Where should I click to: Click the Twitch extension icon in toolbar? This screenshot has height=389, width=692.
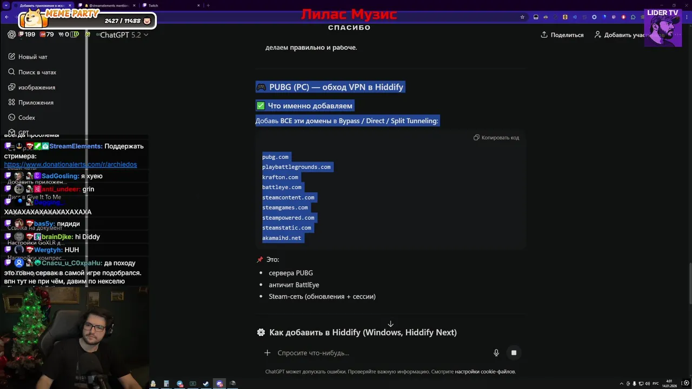614,17
